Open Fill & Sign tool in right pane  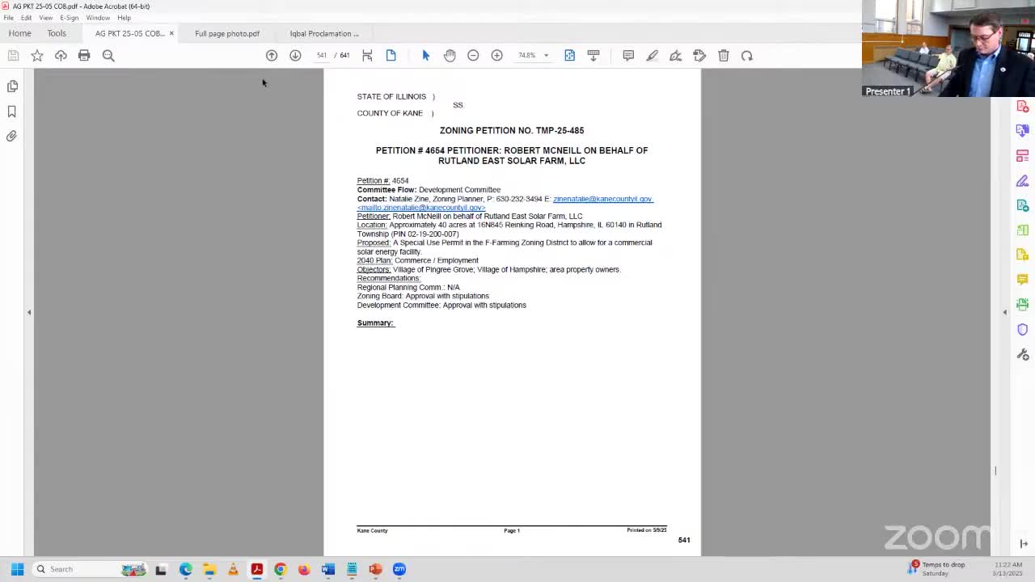(x=1023, y=180)
